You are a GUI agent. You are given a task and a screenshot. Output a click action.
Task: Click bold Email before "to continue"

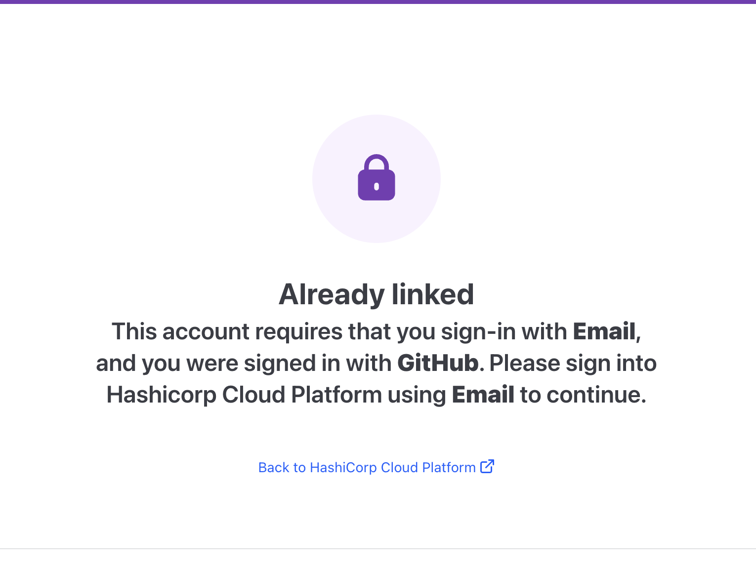point(483,395)
